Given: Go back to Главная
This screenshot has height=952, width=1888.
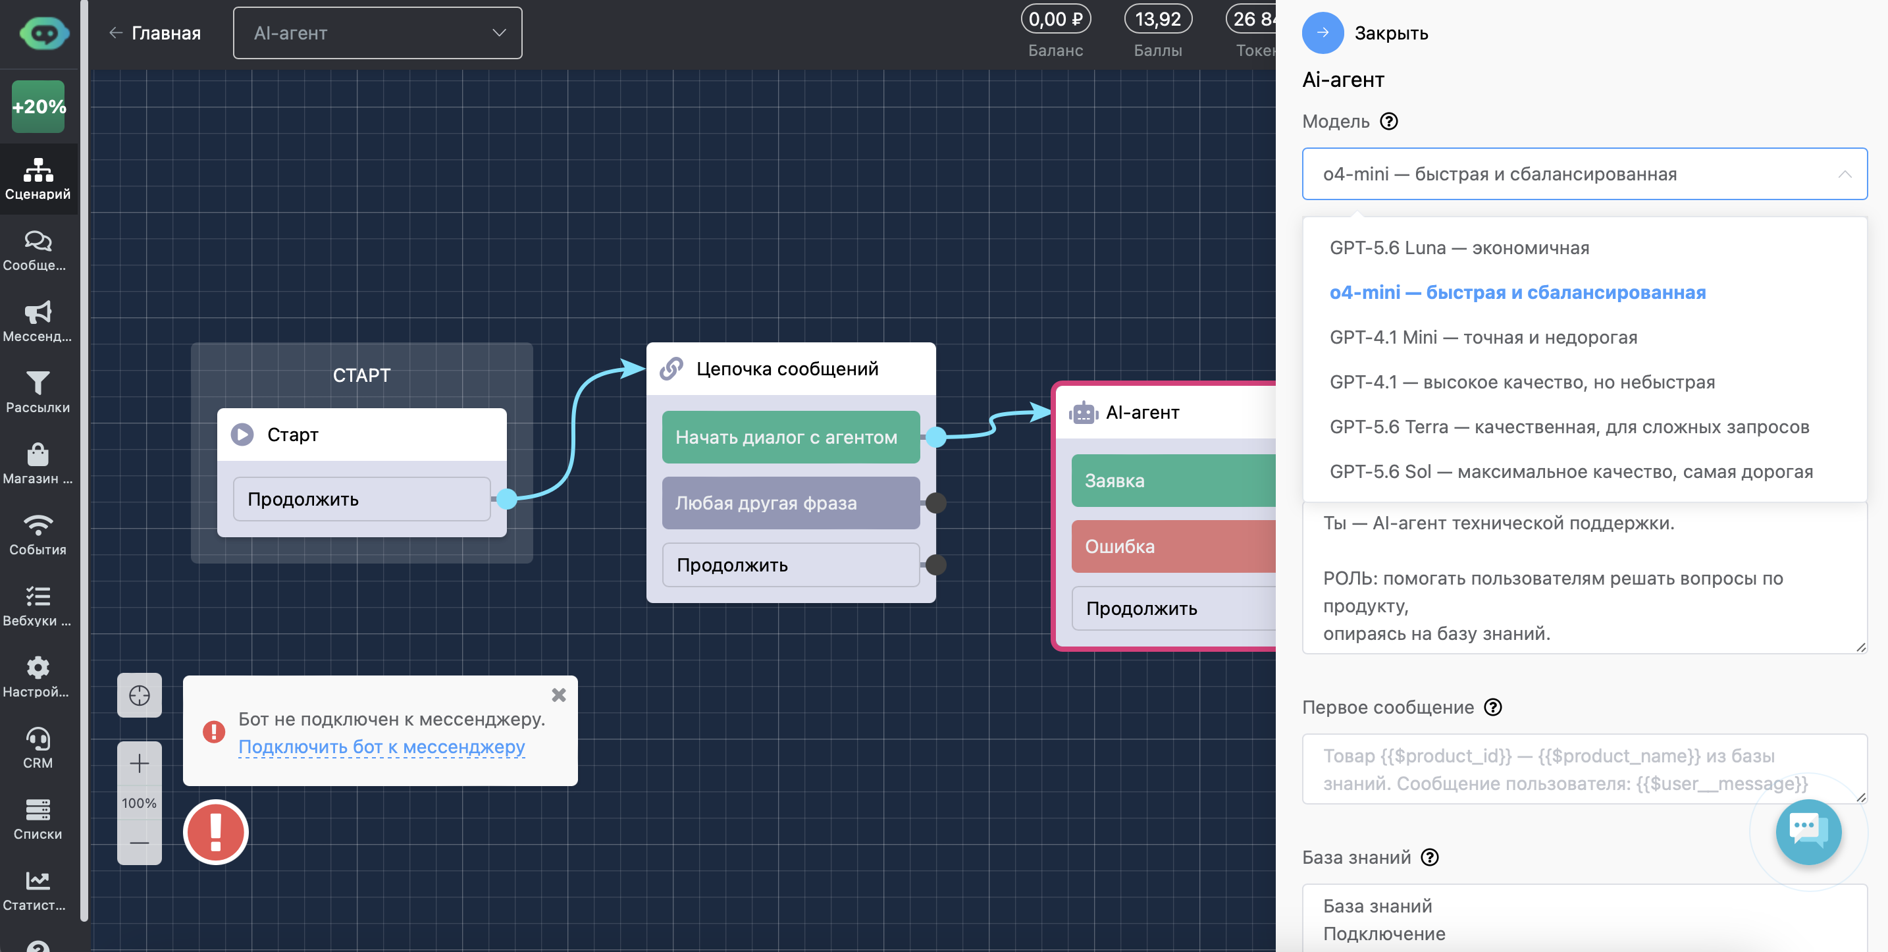Looking at the screenshot, I should click(x=155, y=33).
